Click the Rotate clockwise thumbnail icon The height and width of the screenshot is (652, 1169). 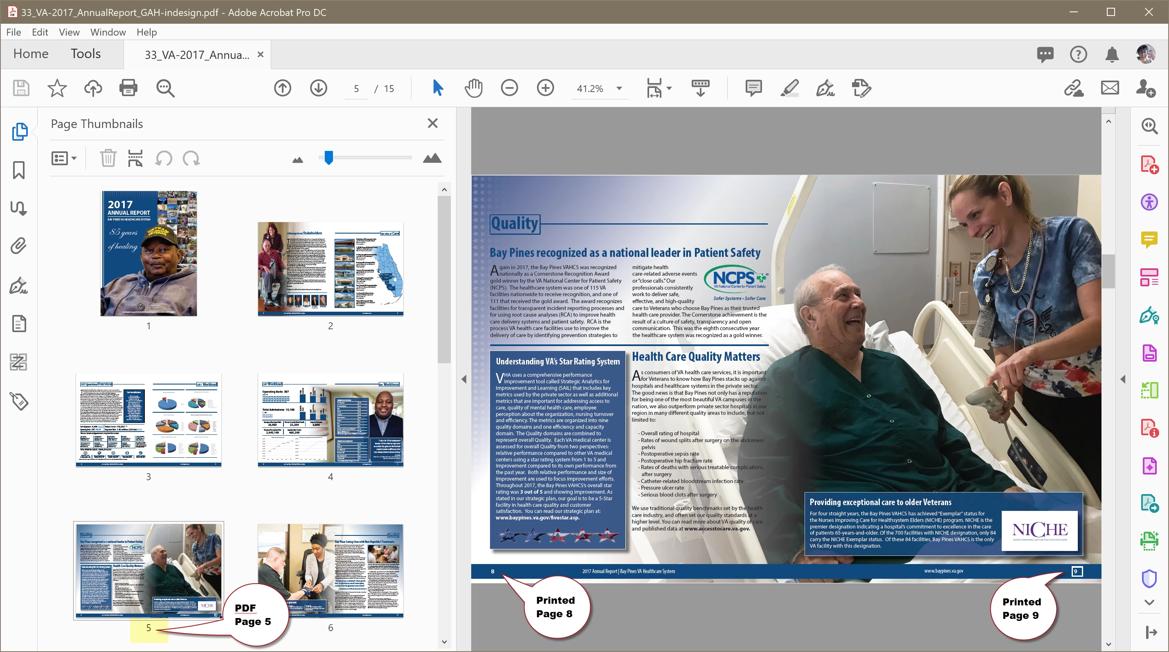[191, 158]
